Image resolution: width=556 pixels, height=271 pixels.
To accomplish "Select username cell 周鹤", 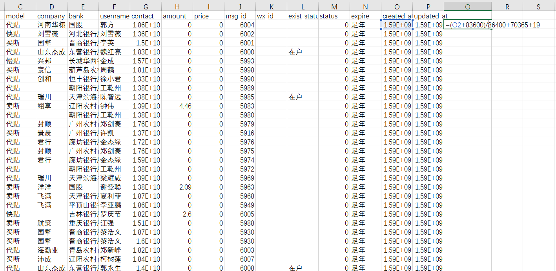I will pos(115,70).
